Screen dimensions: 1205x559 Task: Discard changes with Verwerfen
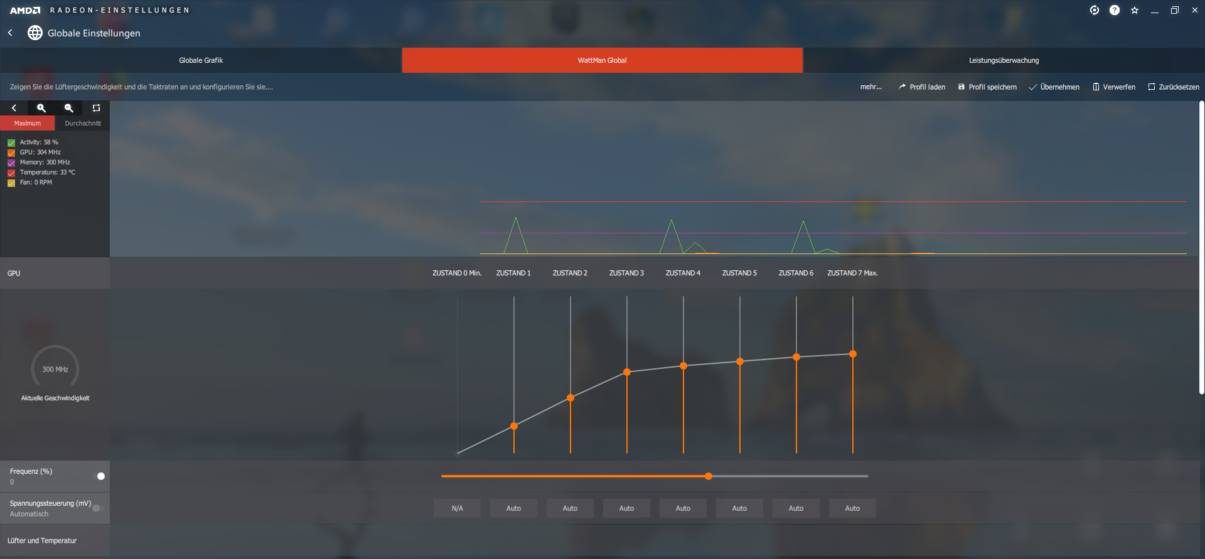coord(1114,87)
